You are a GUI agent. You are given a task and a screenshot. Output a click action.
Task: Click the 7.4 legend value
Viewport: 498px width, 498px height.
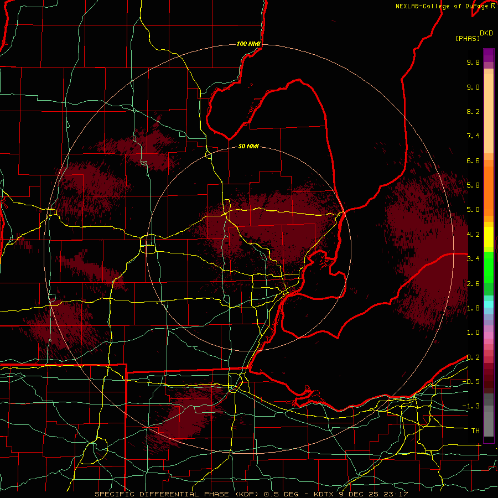pyautogui.click(x=473, y=136)
